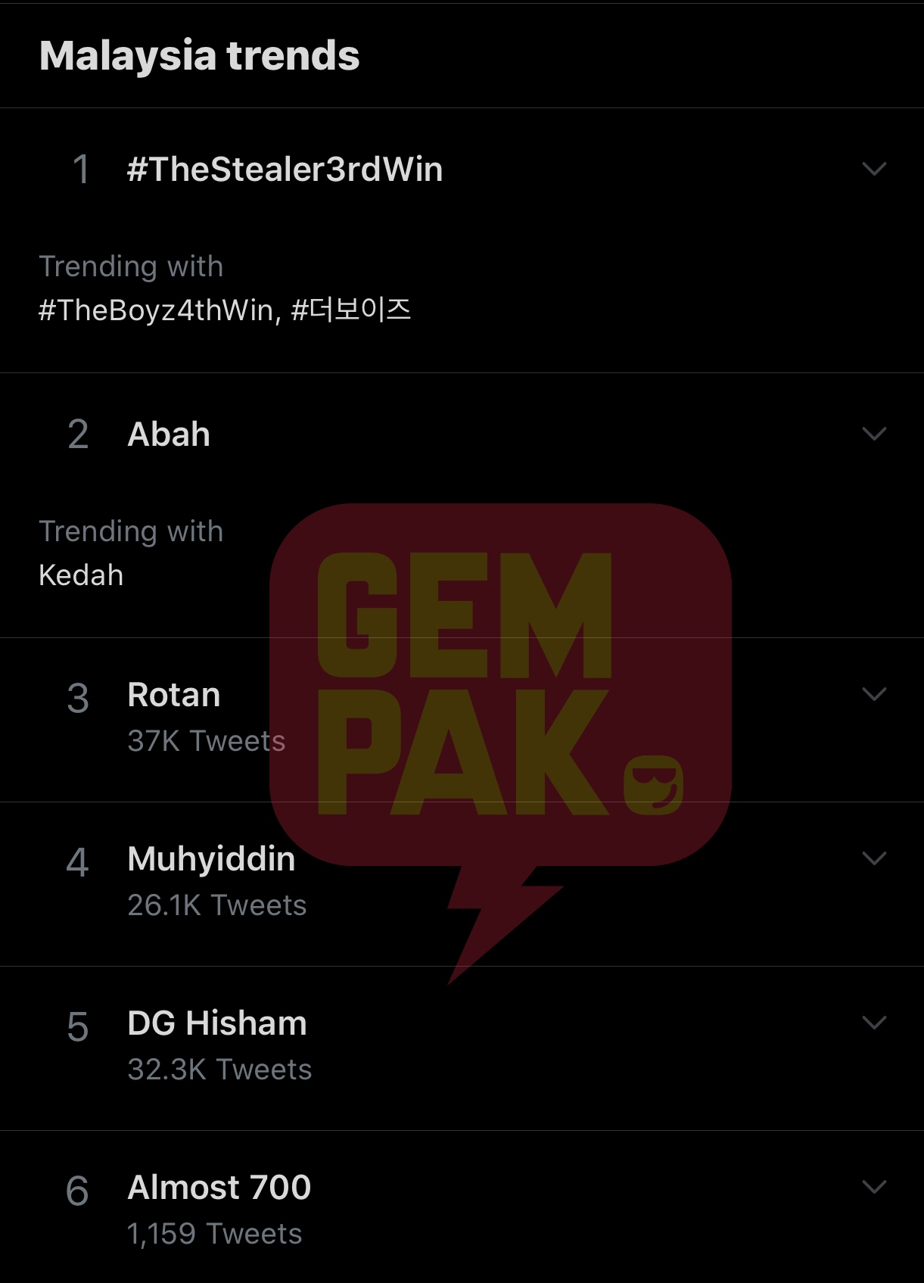Open the DG Hisham trend

pyautogui.click(x=217, y=1023)
